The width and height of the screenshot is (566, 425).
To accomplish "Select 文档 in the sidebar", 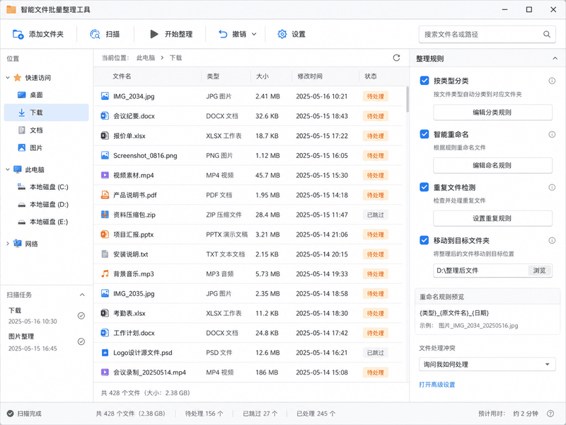I will (46, 130).
